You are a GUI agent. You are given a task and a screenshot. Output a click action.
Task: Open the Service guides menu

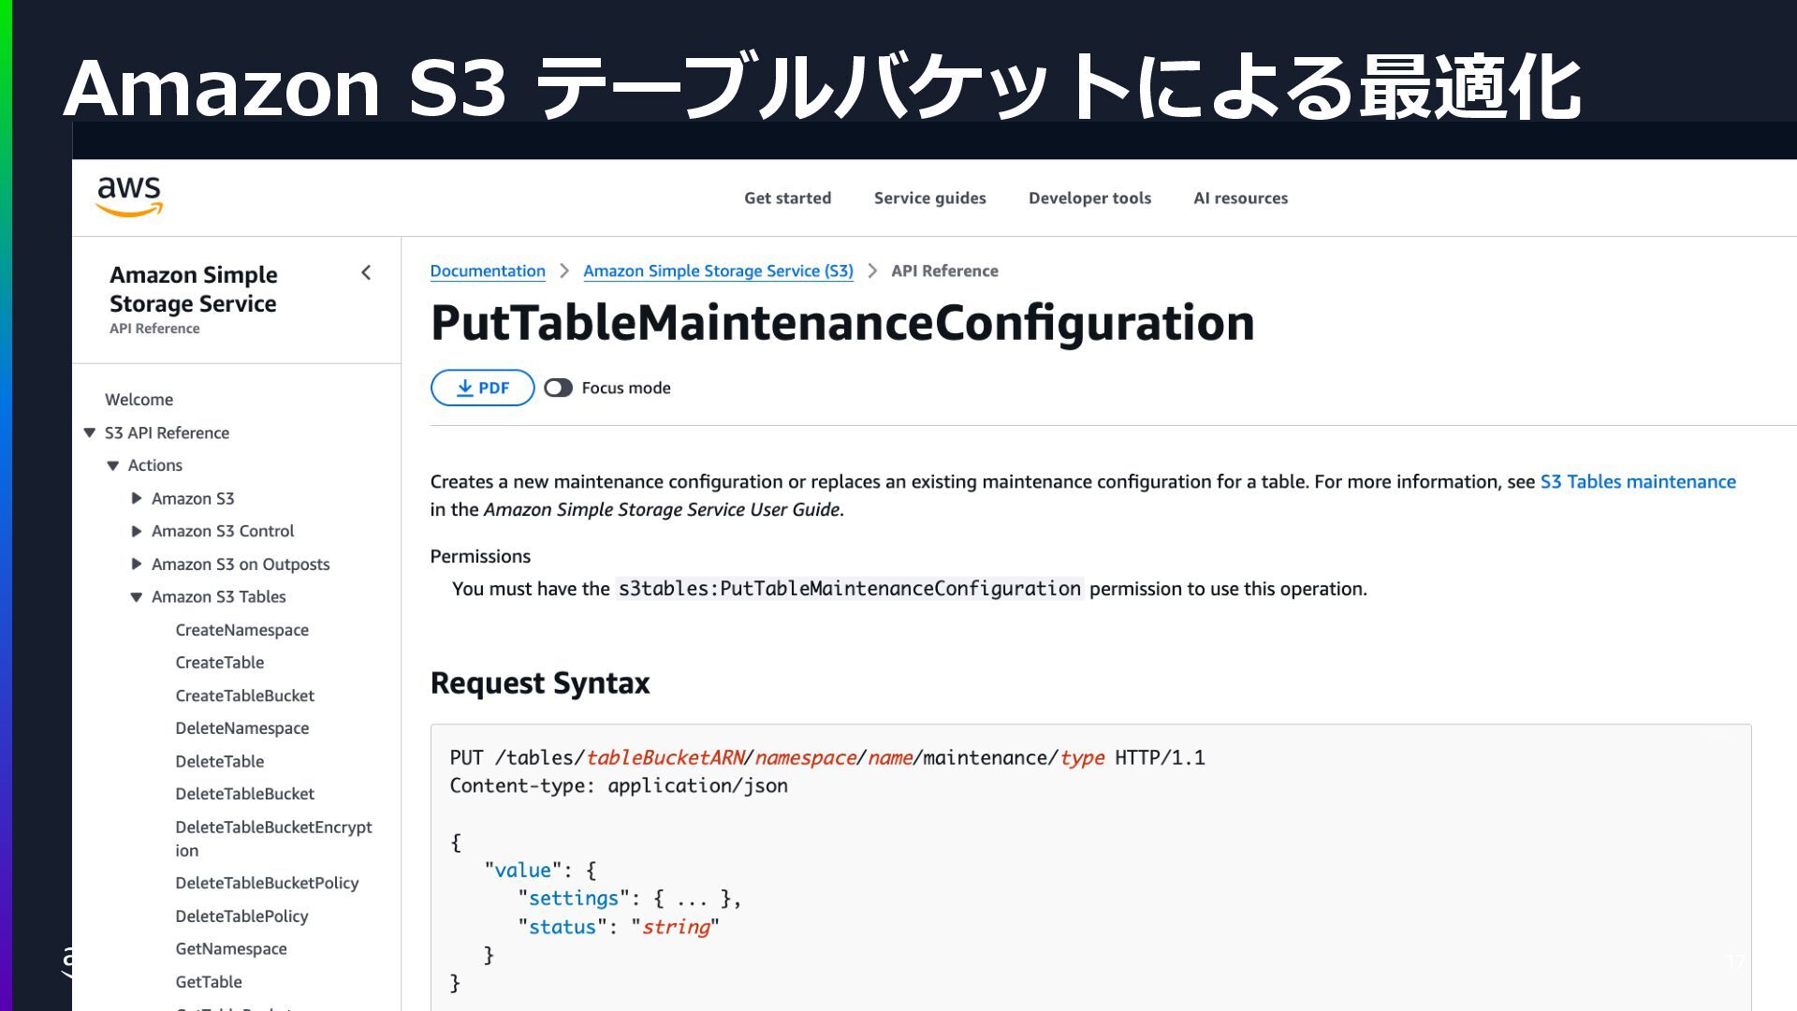929,198
